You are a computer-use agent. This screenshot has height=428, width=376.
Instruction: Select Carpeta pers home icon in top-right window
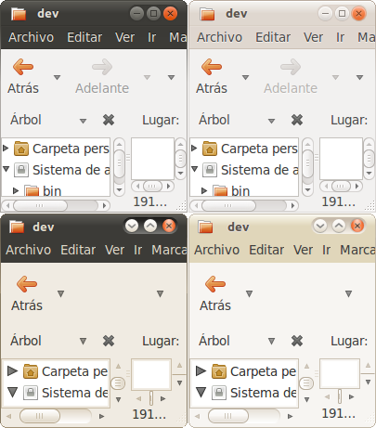click(210, 149)
